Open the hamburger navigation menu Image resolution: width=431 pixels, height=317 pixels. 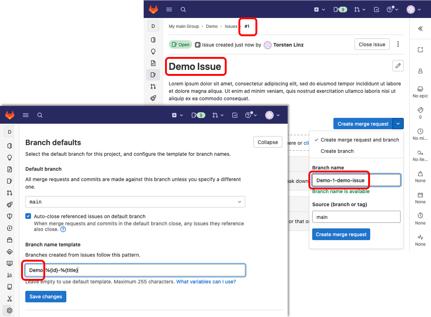[26, 115]
